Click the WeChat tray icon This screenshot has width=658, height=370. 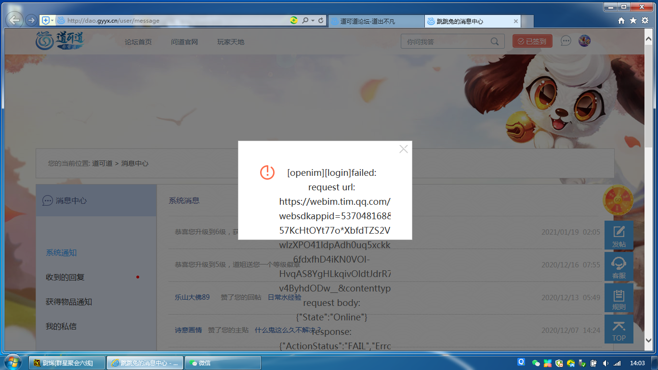[536, 363]
